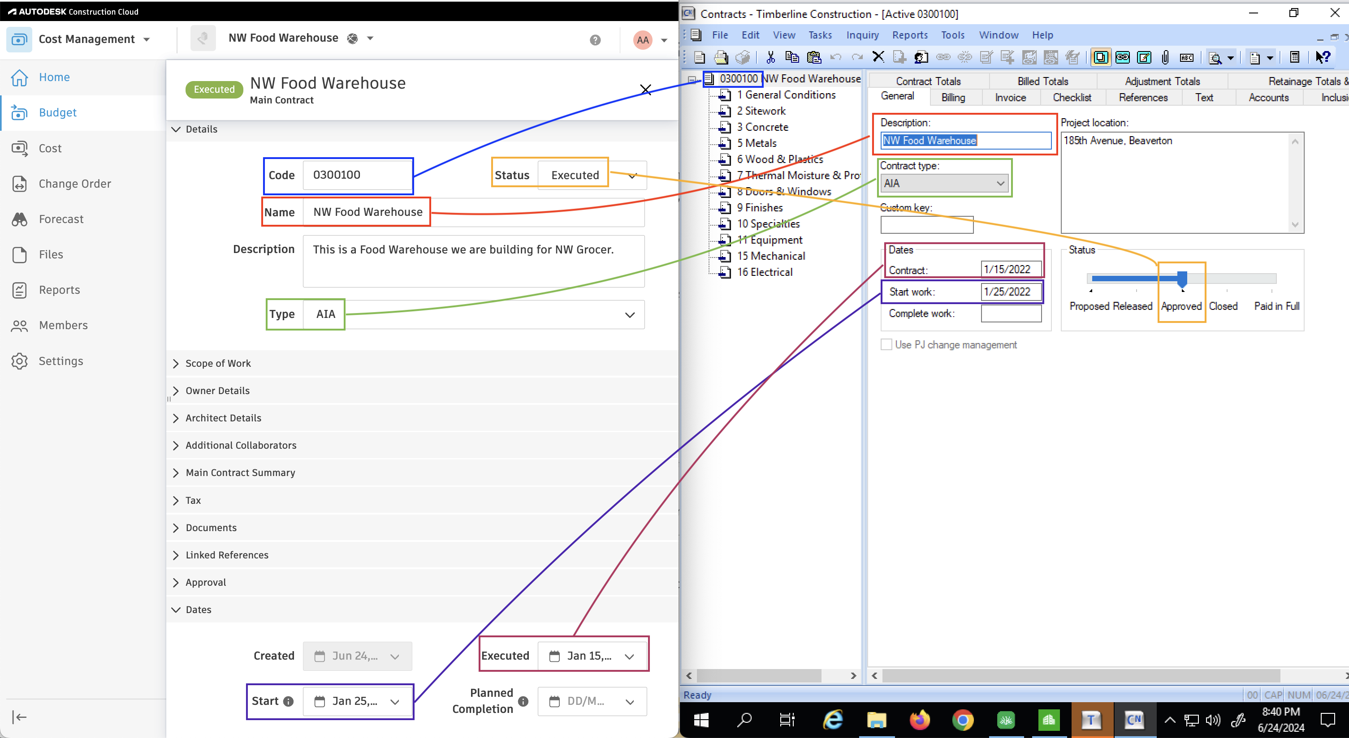This screenshot has width=1349, height=738.
Task: Click the teal link toolbar icon
Action: point(1122,57)
